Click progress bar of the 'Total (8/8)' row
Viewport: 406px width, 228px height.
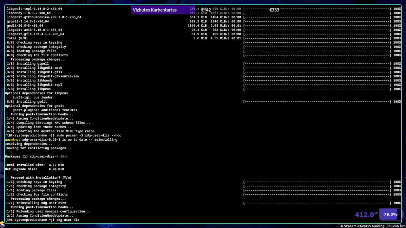(317, 38)
